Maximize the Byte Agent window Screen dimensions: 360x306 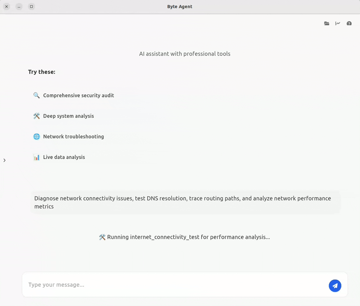pyautogui.click(x=32, y=7)
